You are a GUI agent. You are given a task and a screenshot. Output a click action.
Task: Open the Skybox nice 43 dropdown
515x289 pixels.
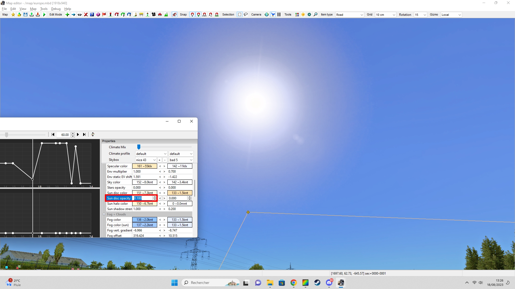146,160
